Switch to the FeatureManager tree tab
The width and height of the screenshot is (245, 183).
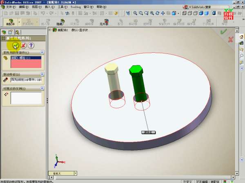point(4,32)
